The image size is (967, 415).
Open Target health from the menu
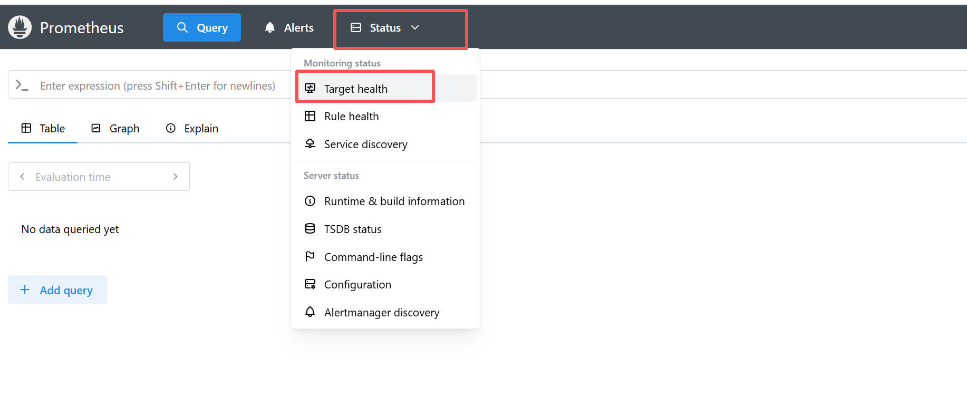385,88
